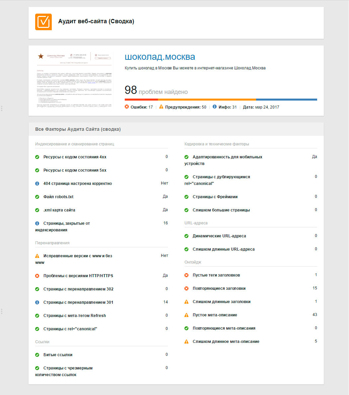
Task: Click value 15 for Повторяющиеся заголовки
Action: (x=315, y=288)
